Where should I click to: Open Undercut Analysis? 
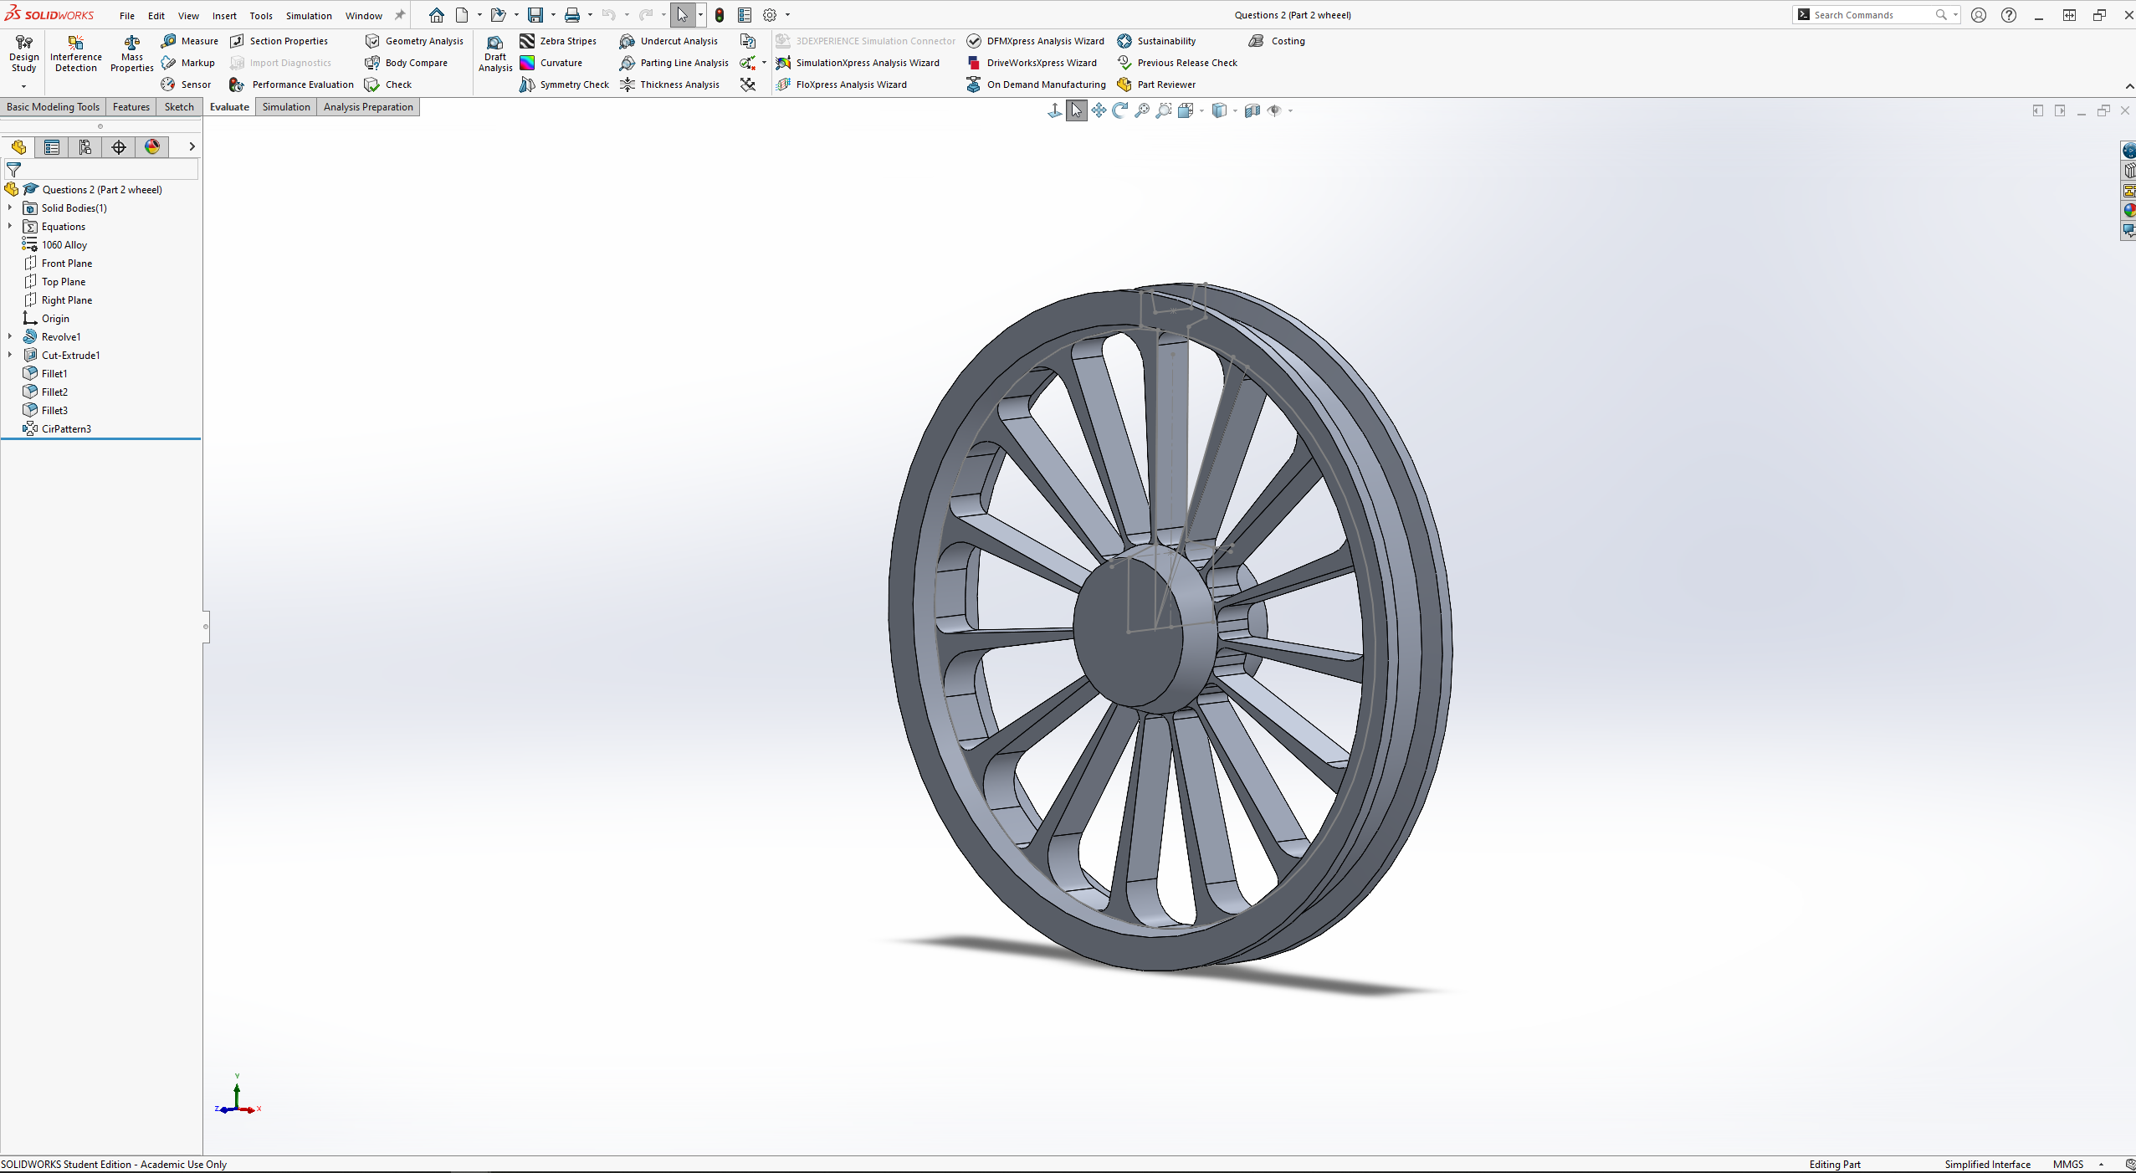point(668,41)
